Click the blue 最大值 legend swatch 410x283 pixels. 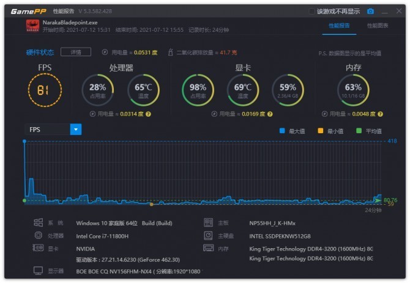click(x=282, y=131)
